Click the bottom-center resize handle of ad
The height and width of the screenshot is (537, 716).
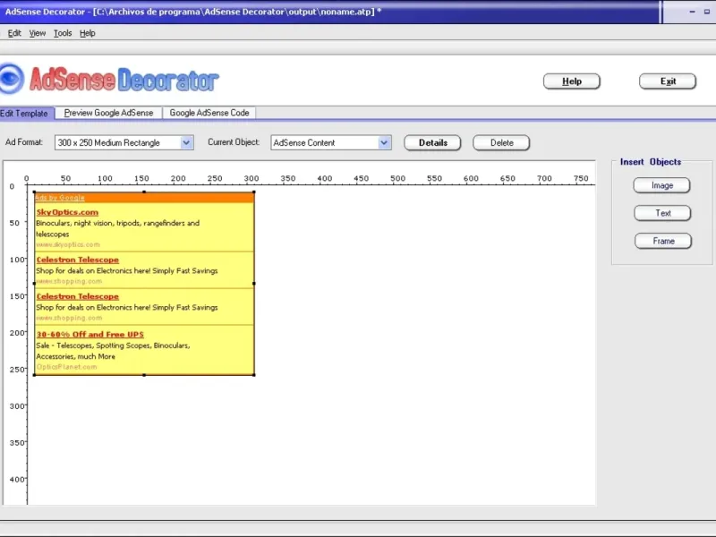(x=144, y=375)
